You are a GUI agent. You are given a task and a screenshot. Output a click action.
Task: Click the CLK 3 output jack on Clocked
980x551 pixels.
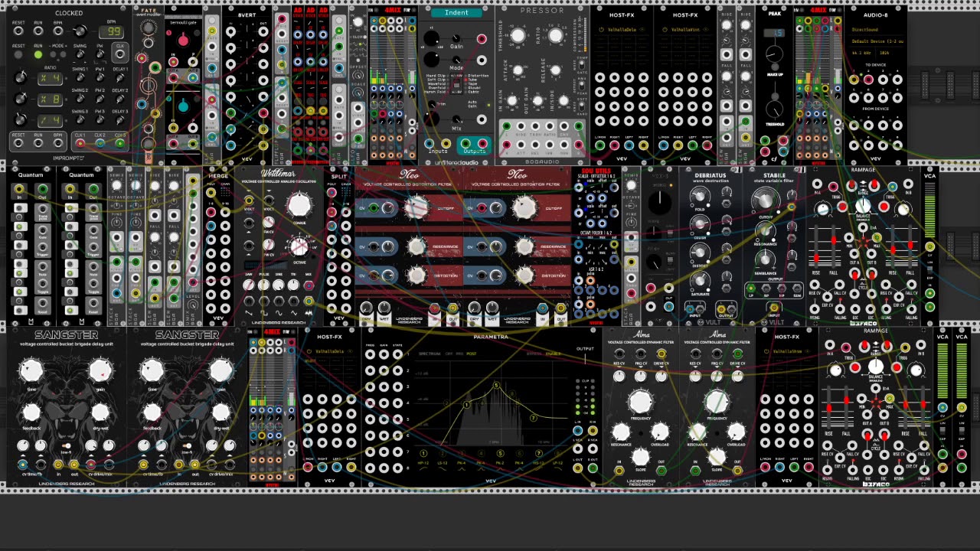pyautogui.click(x=119, y=142)
